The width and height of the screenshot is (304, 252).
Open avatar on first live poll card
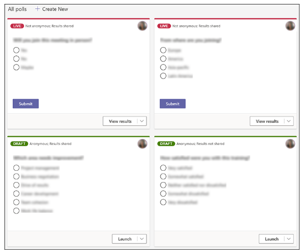pos(142,26)
